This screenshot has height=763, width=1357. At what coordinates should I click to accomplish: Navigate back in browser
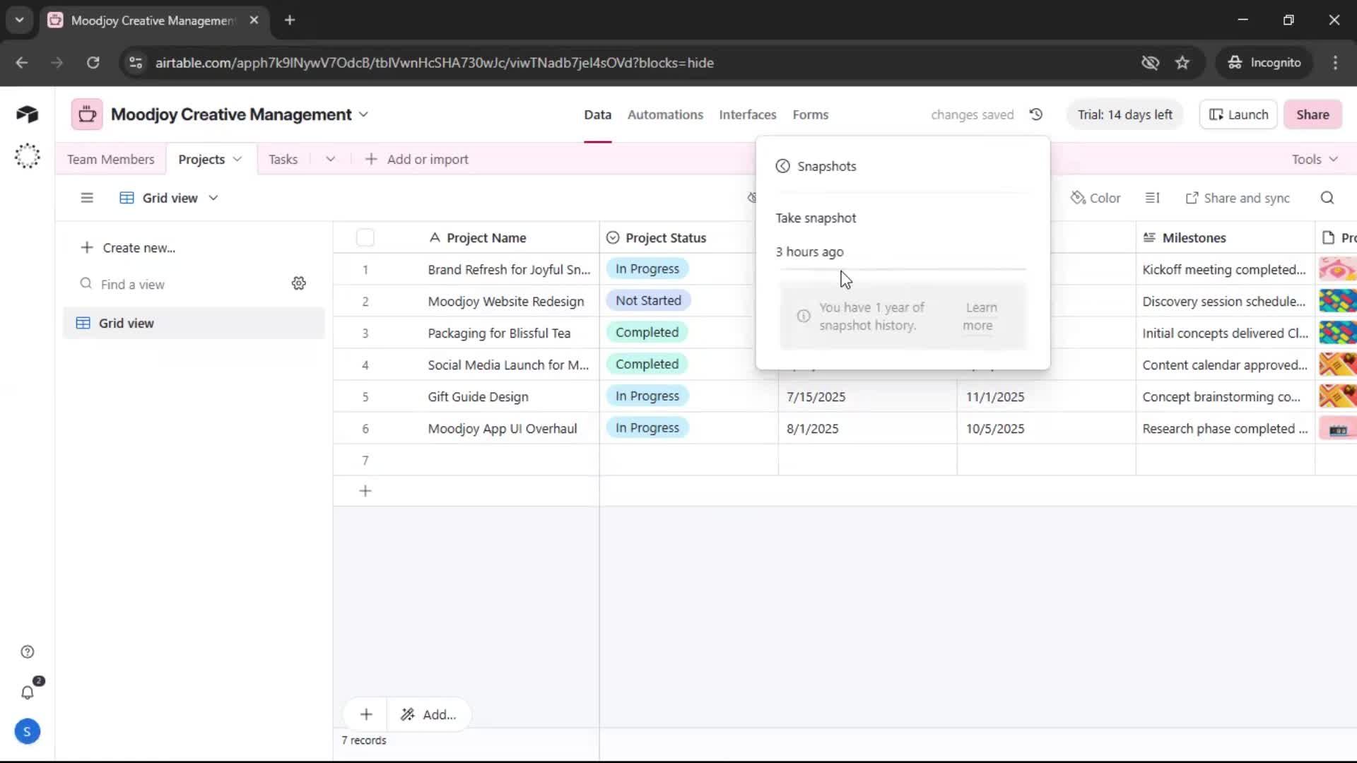22,63
